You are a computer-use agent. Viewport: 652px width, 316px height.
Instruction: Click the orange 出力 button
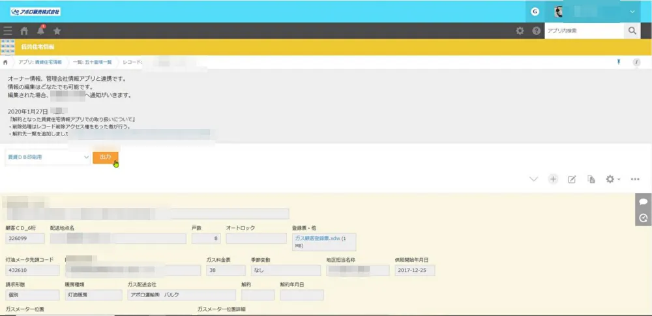coord(105,157)
